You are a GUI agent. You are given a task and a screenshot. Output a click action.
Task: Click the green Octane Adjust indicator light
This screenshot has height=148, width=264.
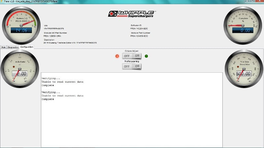(x=146, y=56)
